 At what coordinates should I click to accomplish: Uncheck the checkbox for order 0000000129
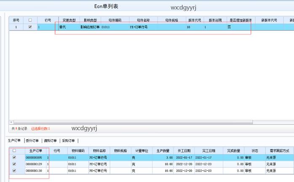[15, 164]
